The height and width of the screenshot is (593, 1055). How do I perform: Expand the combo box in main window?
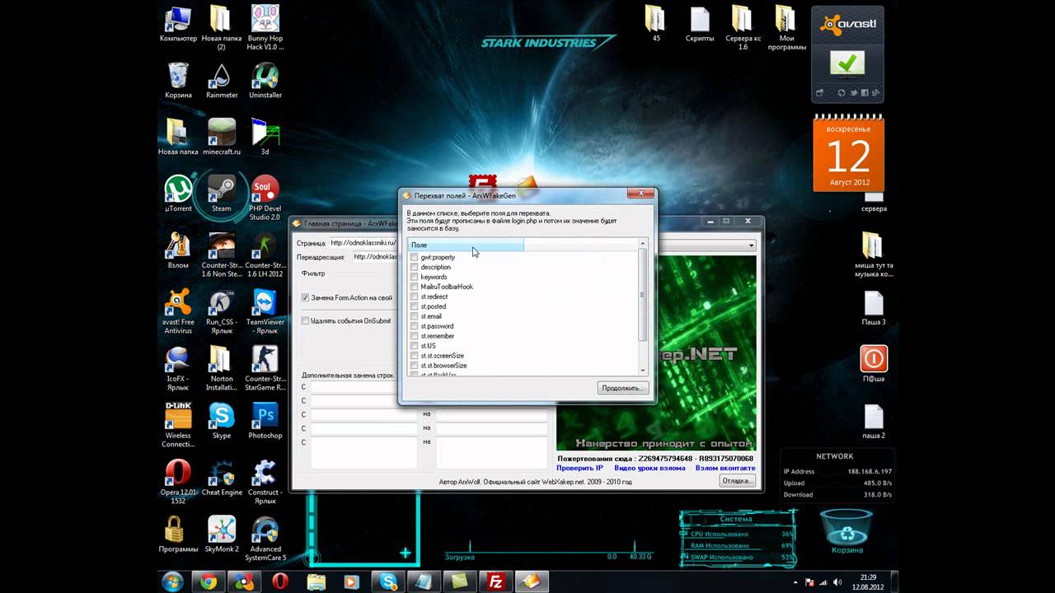click(x=751, y=245)
